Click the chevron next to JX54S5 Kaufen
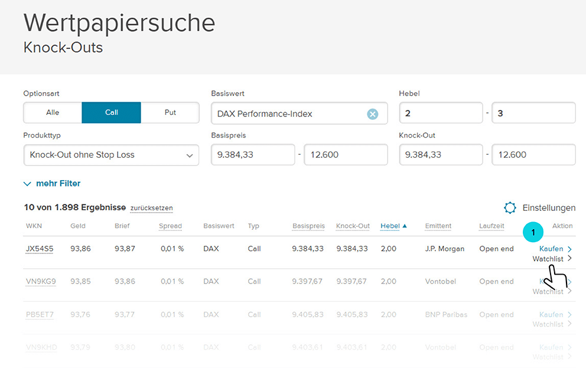The image size is (586, 368). click(x=569, y=248)
